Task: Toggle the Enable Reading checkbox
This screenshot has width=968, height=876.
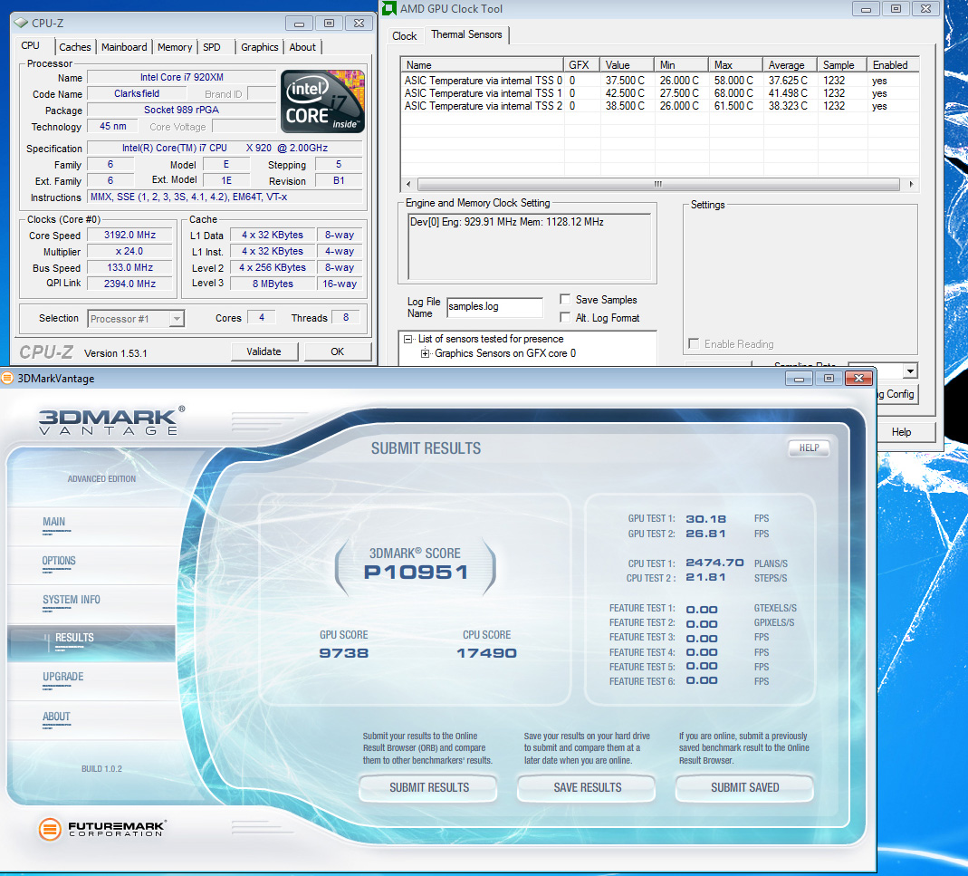Action: [x=694, y=343]
